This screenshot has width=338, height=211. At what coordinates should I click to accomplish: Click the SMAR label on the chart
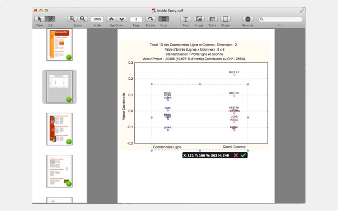pos(167,127)
